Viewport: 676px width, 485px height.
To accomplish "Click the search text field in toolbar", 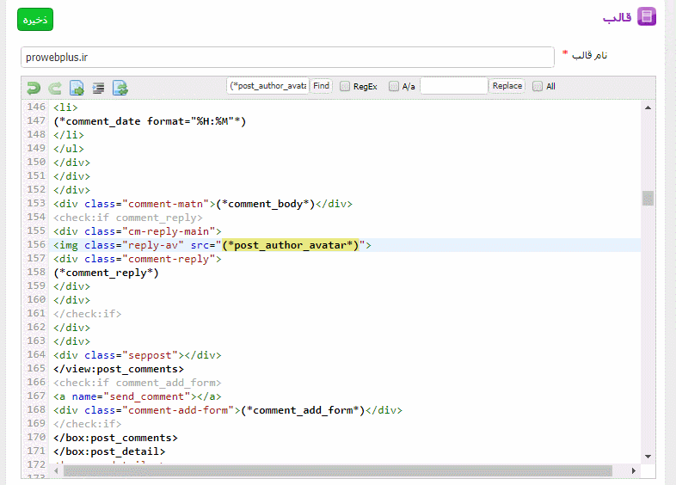I will (267, 86).
